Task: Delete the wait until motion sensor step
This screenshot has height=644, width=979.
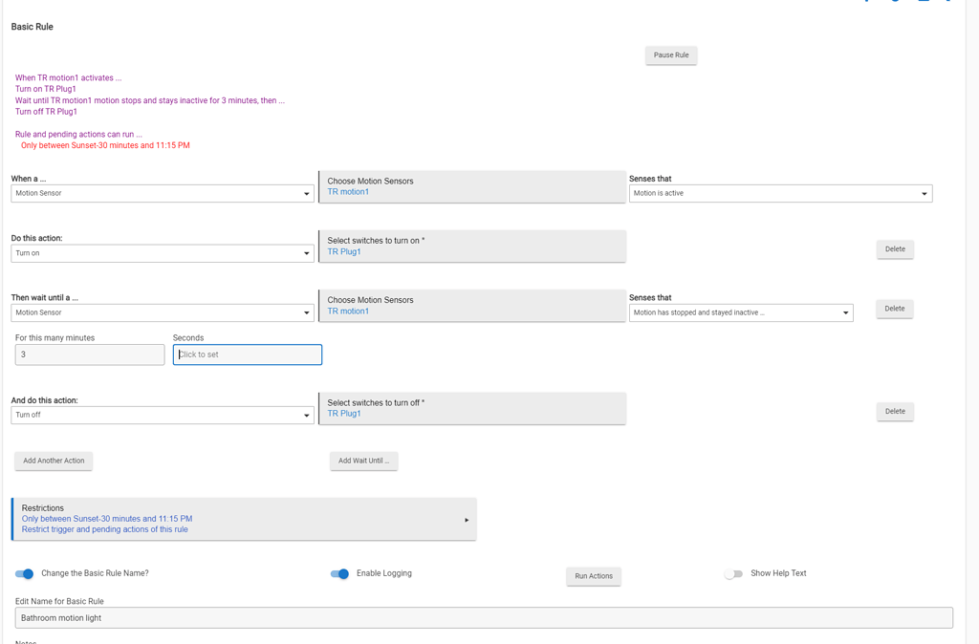Action: click(x=894, y=309)
